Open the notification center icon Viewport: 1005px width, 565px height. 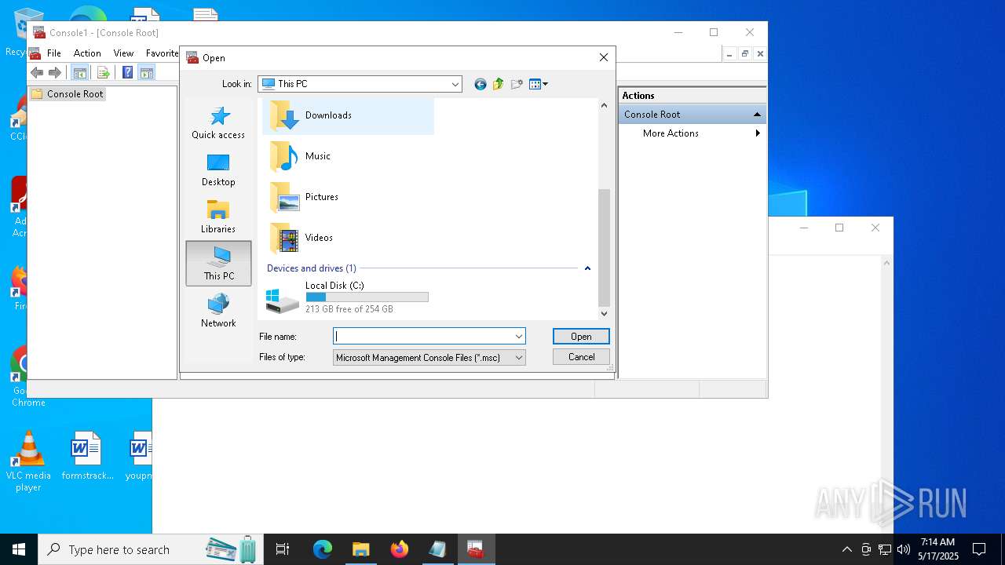point(979,549)
